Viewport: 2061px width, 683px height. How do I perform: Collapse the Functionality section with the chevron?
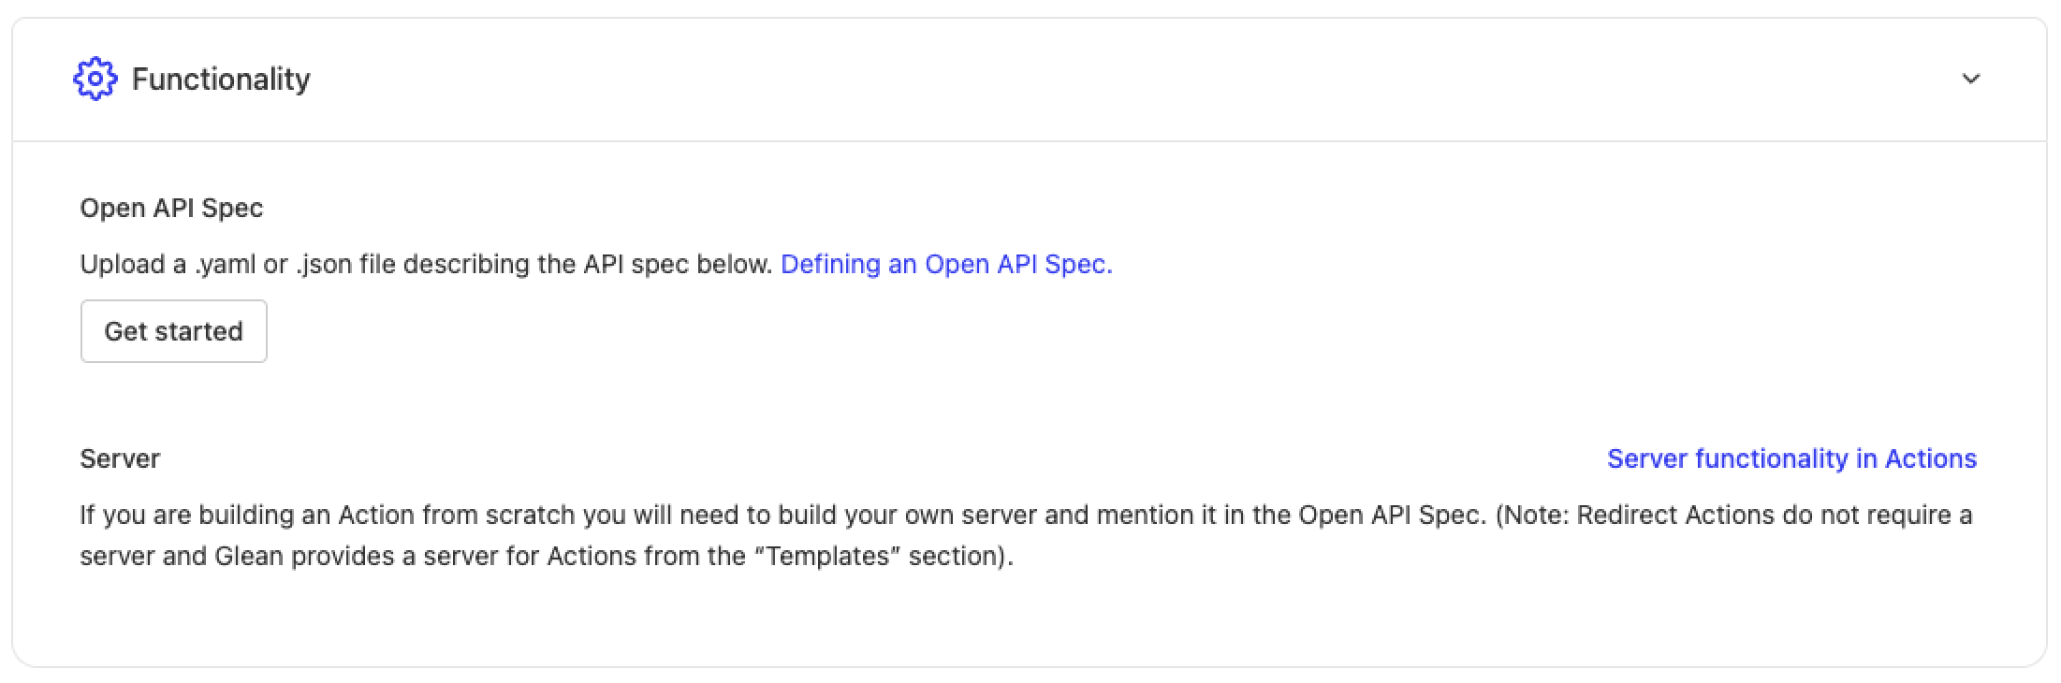1970,80
